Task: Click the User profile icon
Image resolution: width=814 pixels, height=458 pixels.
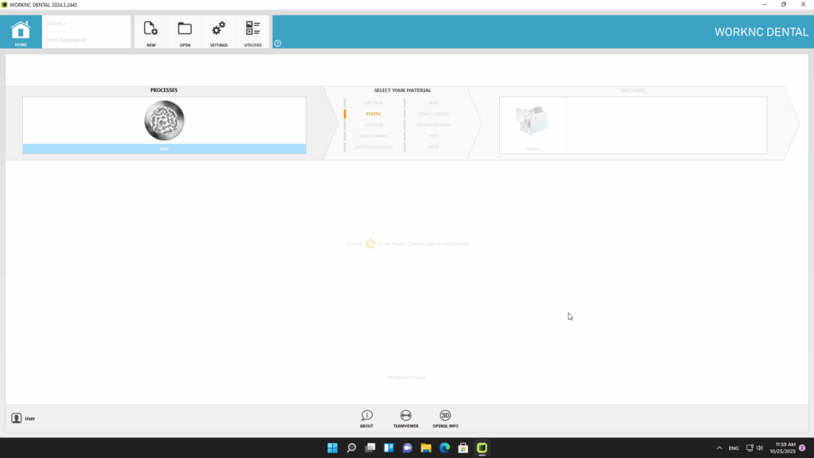Action: tap(17, 418)
